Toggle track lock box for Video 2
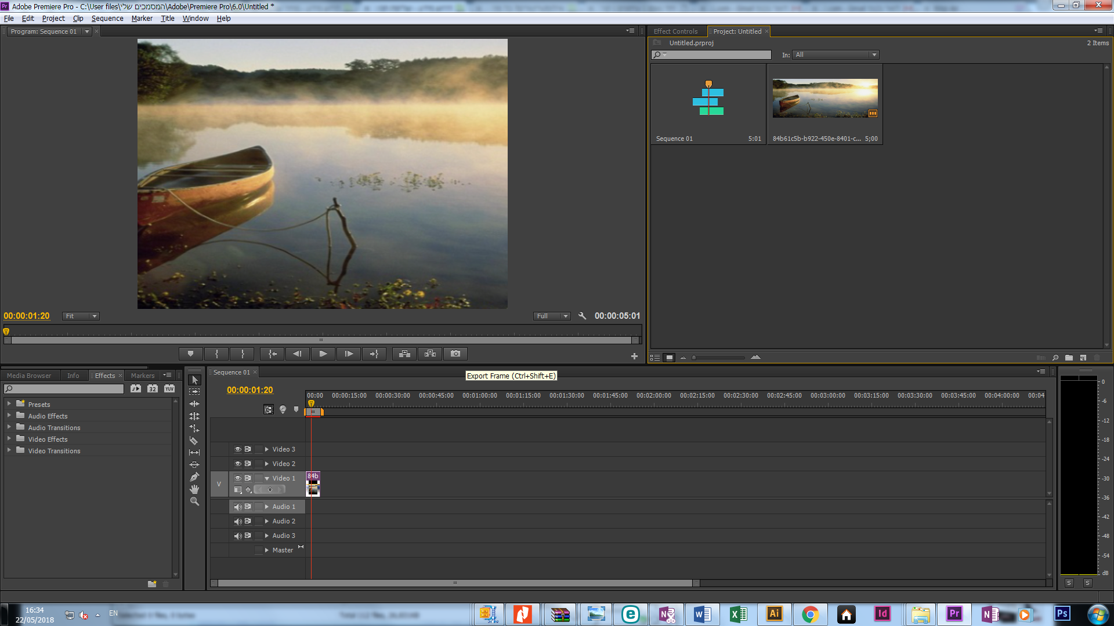The width and height of the screenshot is (1114, 626). [x=258, y=464]
